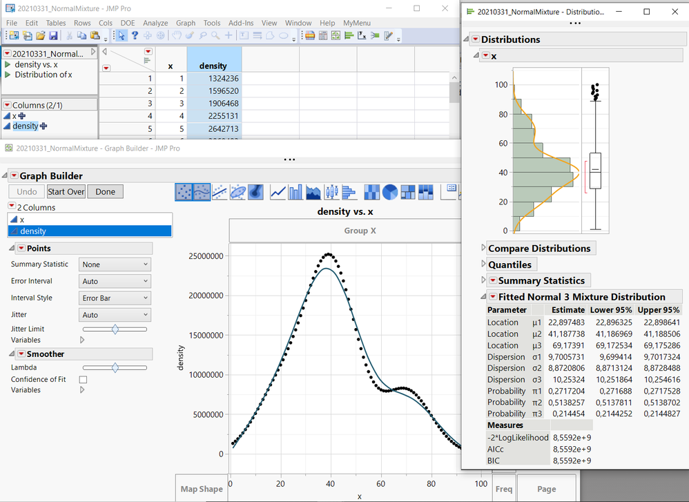Viewport: 689px width, 502px height.
Task: Click the Heatmap element icon
Action: (x=372, y=191)
